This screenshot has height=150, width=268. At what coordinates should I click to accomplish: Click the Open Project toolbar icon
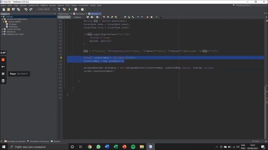click(x=13, y=9)
